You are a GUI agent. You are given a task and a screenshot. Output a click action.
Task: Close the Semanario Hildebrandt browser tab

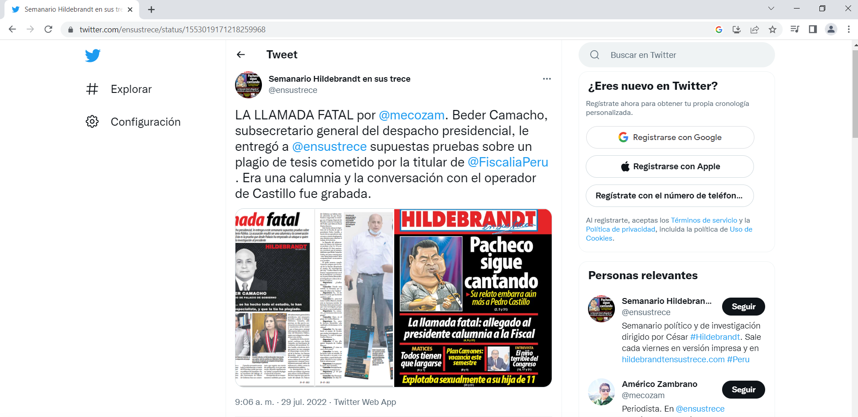pyautogui.click(x=130, y=9)
